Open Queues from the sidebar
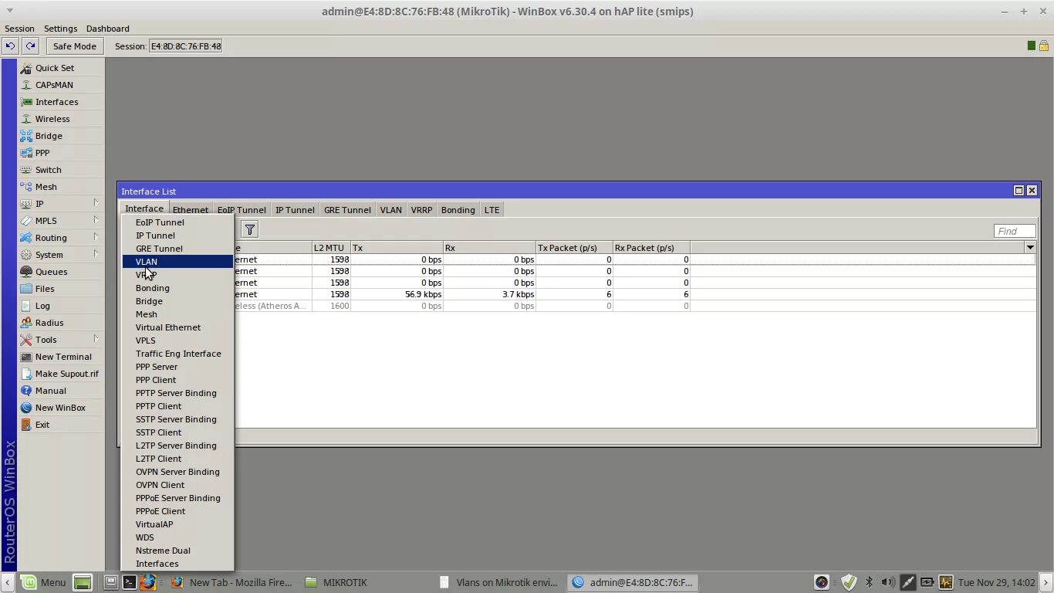The image size is (1054, 593). (x=51, y=272)
